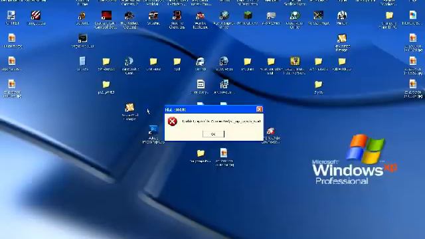Open the dark red square game icon

(106, 15)
